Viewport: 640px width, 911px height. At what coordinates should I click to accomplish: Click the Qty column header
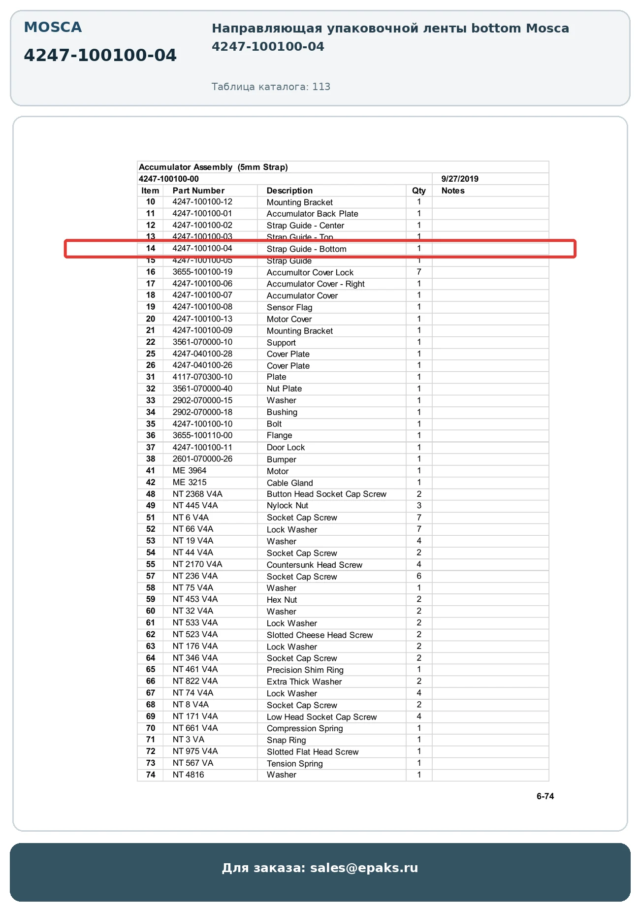point(419,191)
